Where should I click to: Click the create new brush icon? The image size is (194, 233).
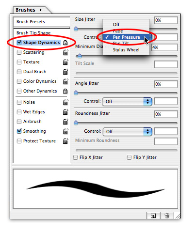(x=153, y=216)
